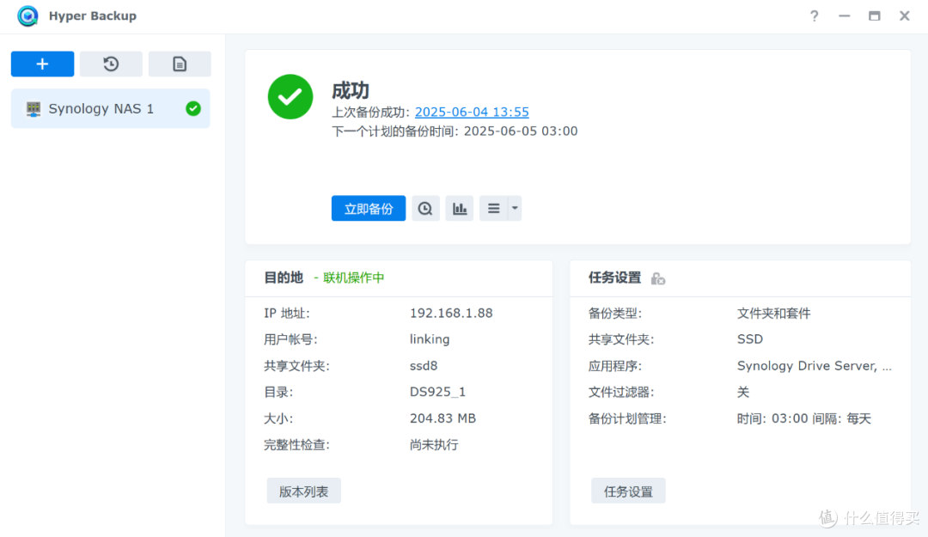Image resolution: width=928 pixels, height=537 pixels.
Task: Click file filter value 关
Action: pos(742,392)
